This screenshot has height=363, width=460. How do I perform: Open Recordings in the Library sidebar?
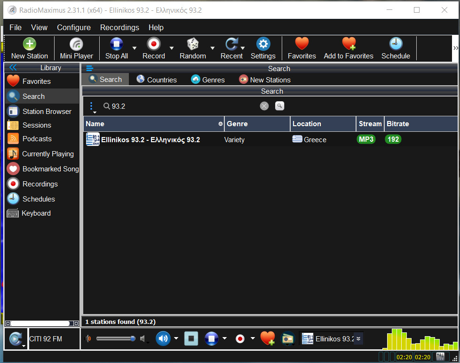[x=42, y=184]
